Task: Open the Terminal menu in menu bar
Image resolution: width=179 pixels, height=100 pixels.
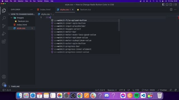Action: pos(40,1)
